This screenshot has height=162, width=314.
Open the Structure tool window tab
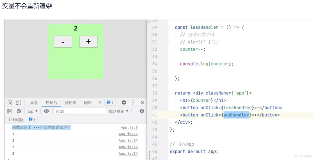tap(149, 155)
